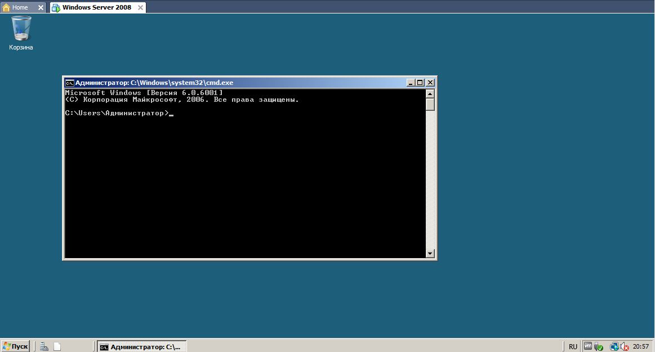Click the blank document quick launch icon
Screen dimensions: 655x352
tap(57, 346)
